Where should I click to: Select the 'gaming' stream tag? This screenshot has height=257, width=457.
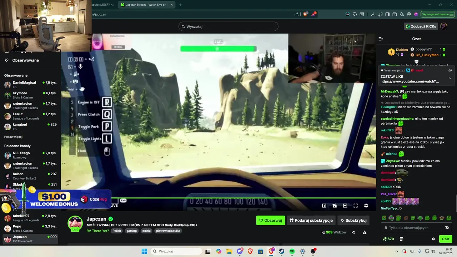click(131, 231)
